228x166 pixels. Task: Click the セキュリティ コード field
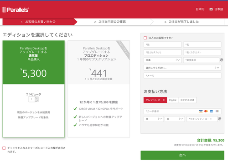[202, 119]
